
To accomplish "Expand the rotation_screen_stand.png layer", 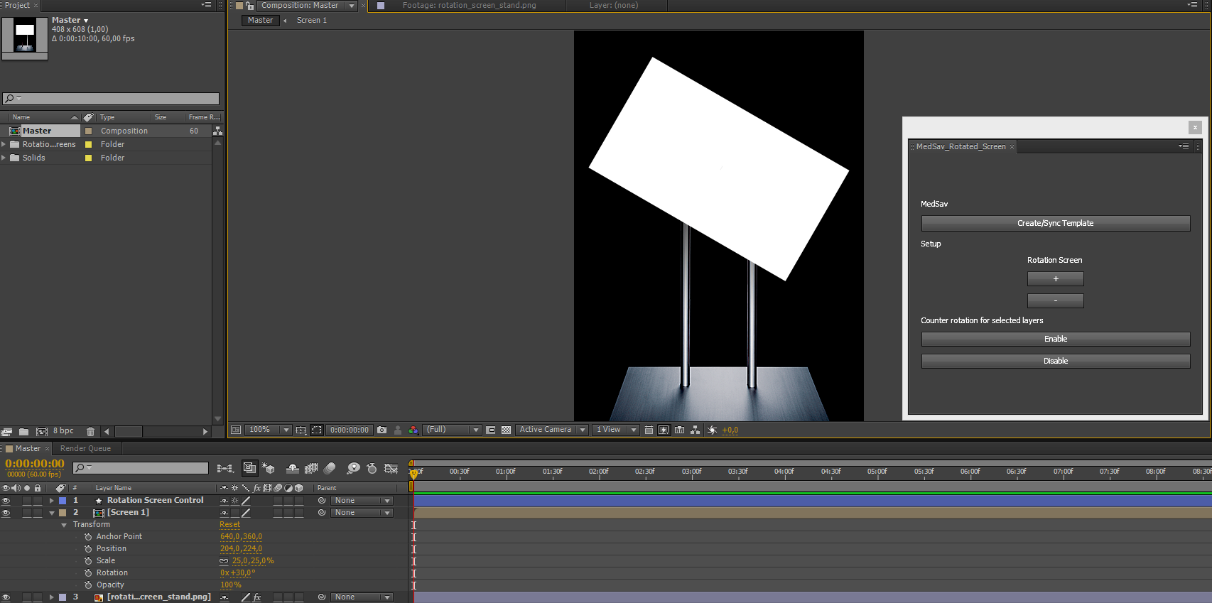I will (51, 597).
